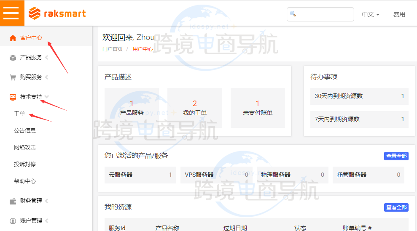Click 查看全部 for 您已激活的产品/服务
Screen dimensions: 417x231
pyautogui.click(x=396, y=156)
